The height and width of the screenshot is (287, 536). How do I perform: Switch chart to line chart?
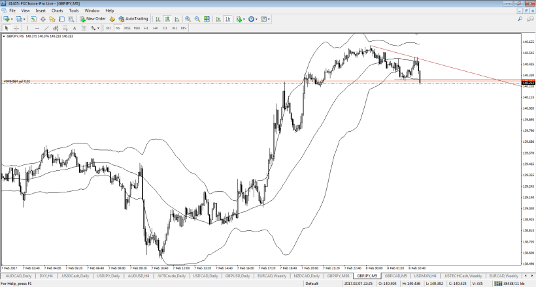coord(176,19)
